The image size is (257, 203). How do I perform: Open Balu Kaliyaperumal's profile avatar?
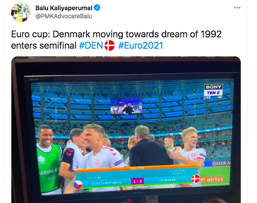(21, 12)
